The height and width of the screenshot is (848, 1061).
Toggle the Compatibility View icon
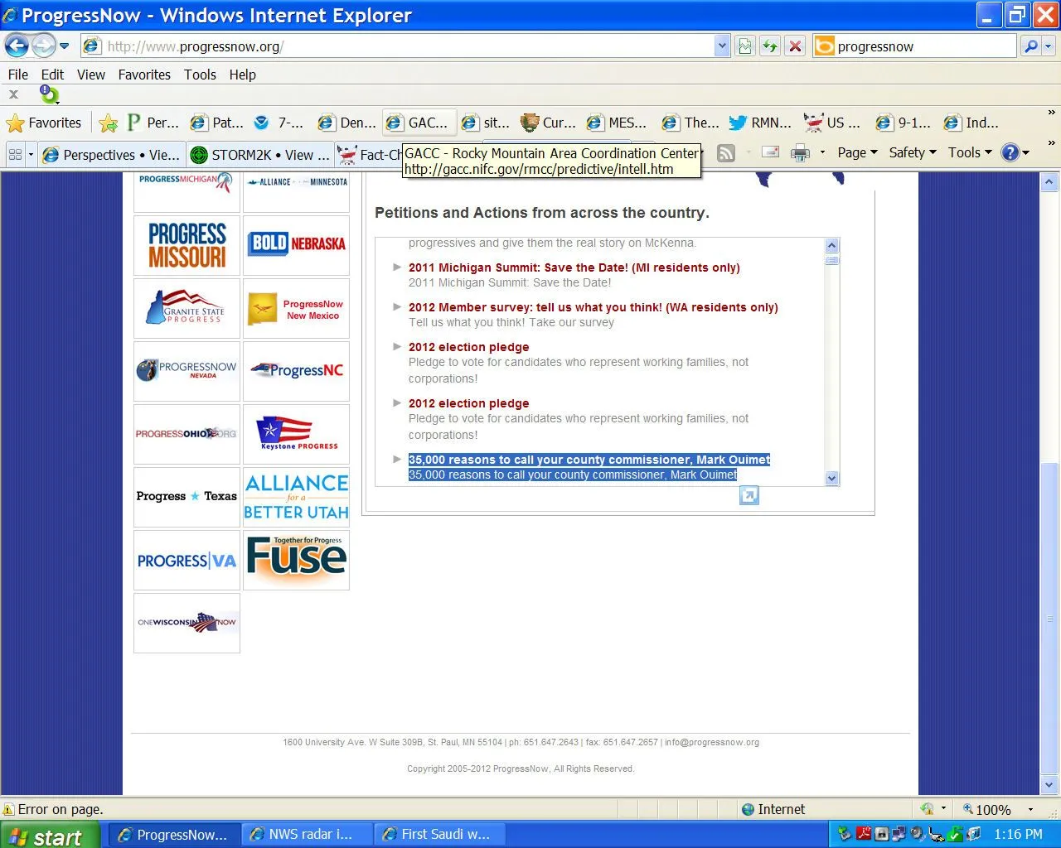click(745, 46)
